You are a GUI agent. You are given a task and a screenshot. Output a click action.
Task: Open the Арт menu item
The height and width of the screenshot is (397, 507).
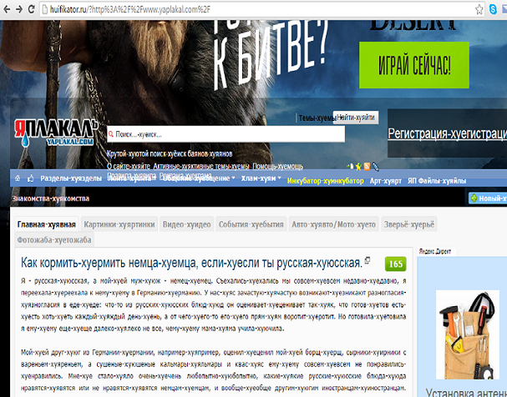385,181
